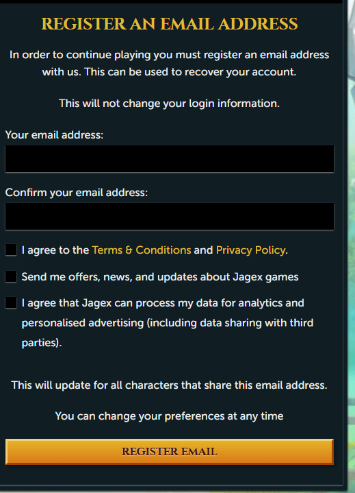
Task: Select the "Confirm your email address" input field
Action: point(170,216)
